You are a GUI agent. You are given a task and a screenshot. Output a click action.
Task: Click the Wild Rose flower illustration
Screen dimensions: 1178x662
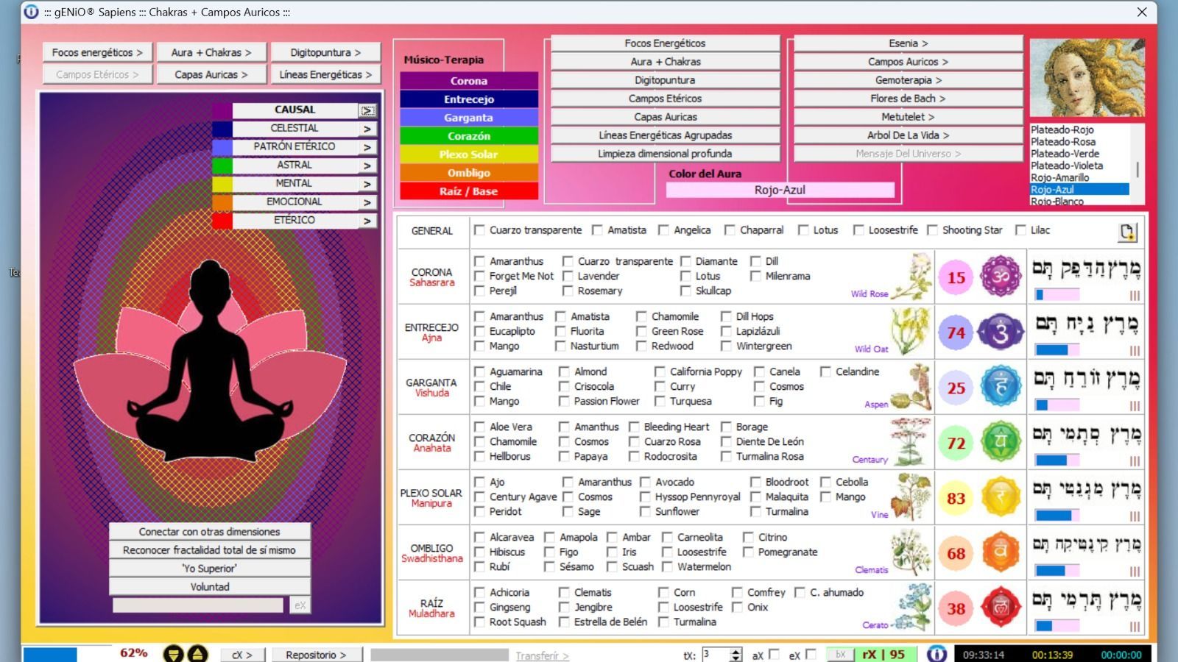click(x=912, y=276)
